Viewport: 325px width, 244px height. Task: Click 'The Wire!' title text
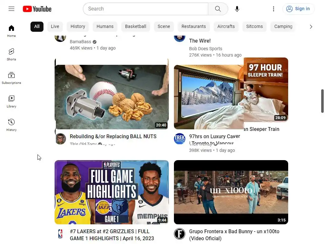[x=200, y=41]
